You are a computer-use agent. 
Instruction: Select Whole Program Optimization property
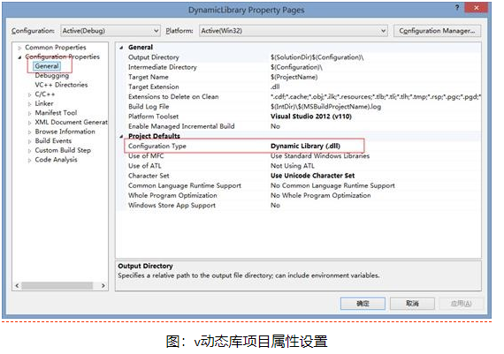172,196
